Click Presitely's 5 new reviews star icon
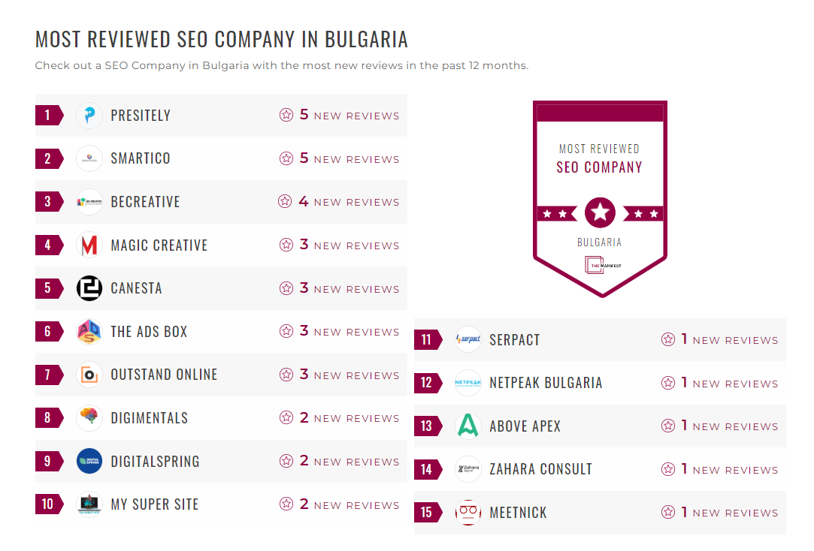This screenshot has height=551, width=814. 286,115
